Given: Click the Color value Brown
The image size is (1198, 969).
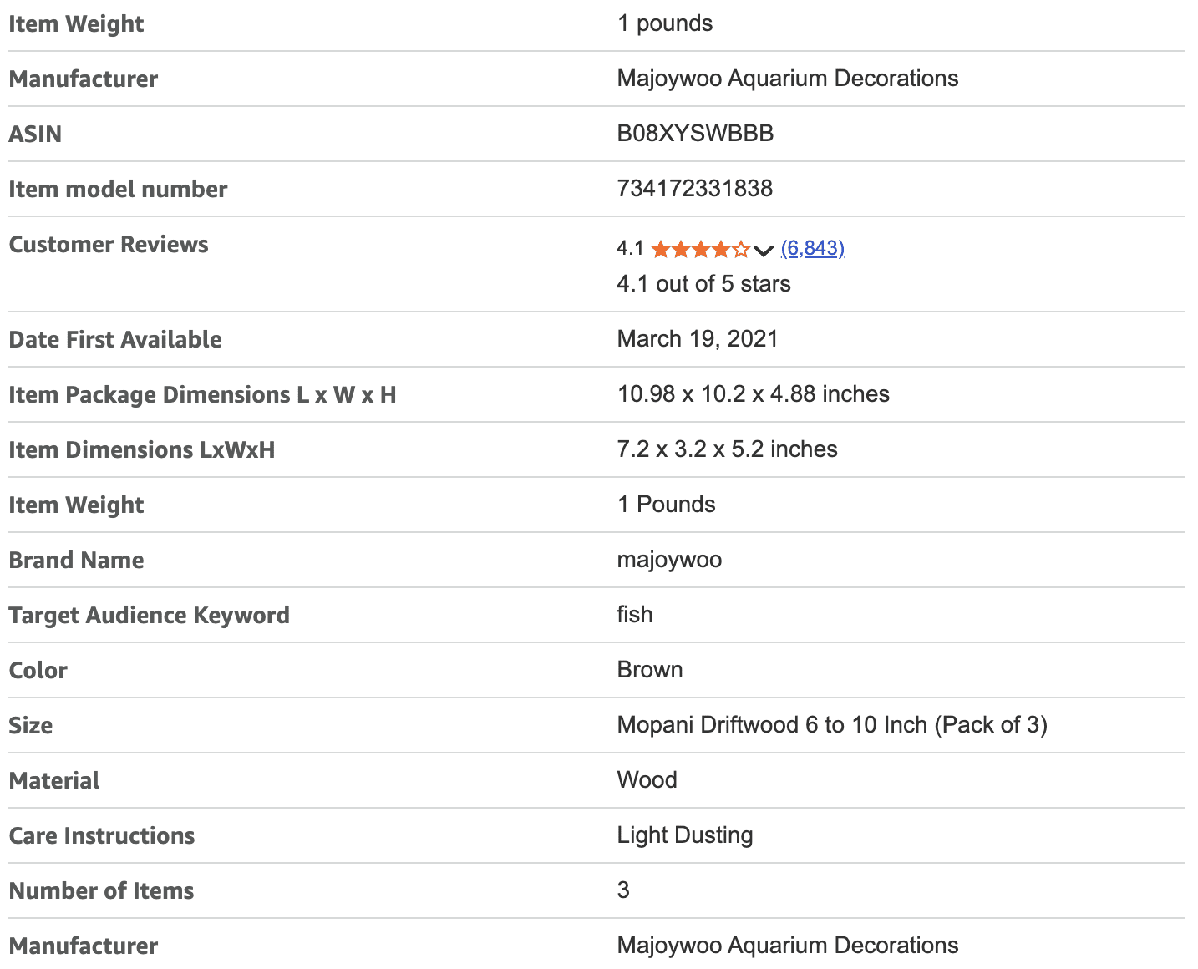Looking at the screenshot, I should click(x=649, y=670).
